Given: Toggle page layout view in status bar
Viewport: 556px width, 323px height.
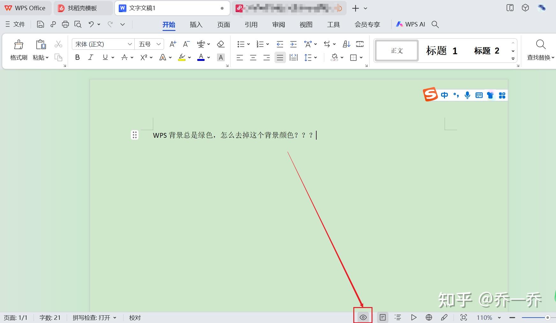Looking at the screenshot, I should (x=383, y=317).
